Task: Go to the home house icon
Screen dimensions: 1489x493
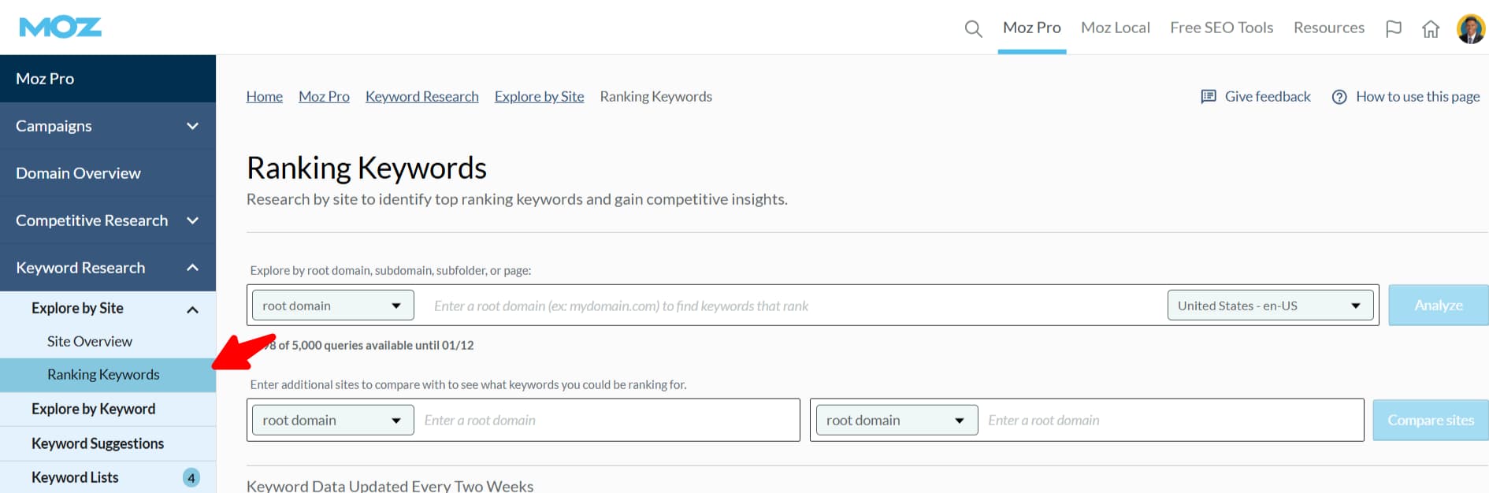Action: (1430, 29)
